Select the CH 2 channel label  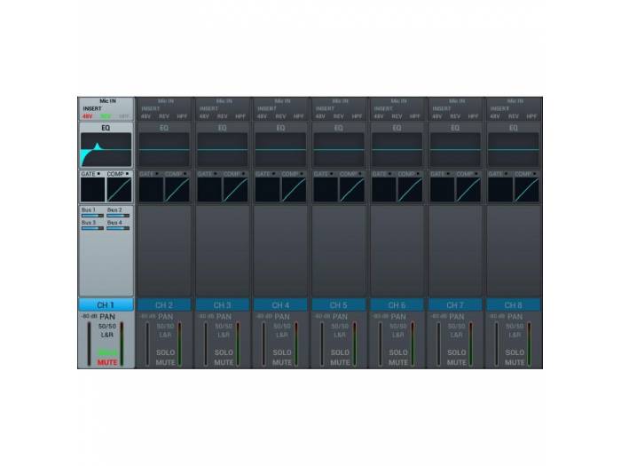[x=164, y=304]
